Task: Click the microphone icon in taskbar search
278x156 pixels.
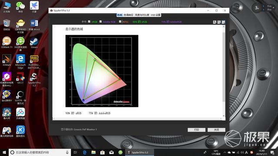Action: click(x=67, y=152)
